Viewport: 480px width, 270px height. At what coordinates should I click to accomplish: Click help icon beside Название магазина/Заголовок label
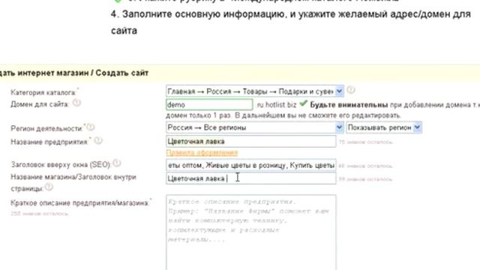coord(49,187)
